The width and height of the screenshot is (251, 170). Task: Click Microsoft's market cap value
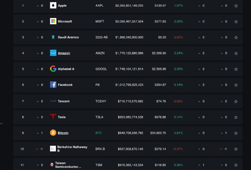coord(129,22)
